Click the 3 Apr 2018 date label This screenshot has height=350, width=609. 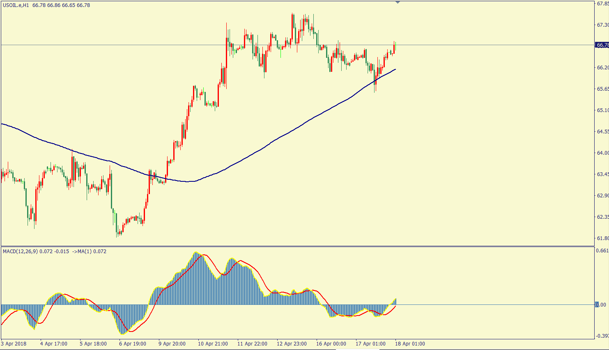14,344
